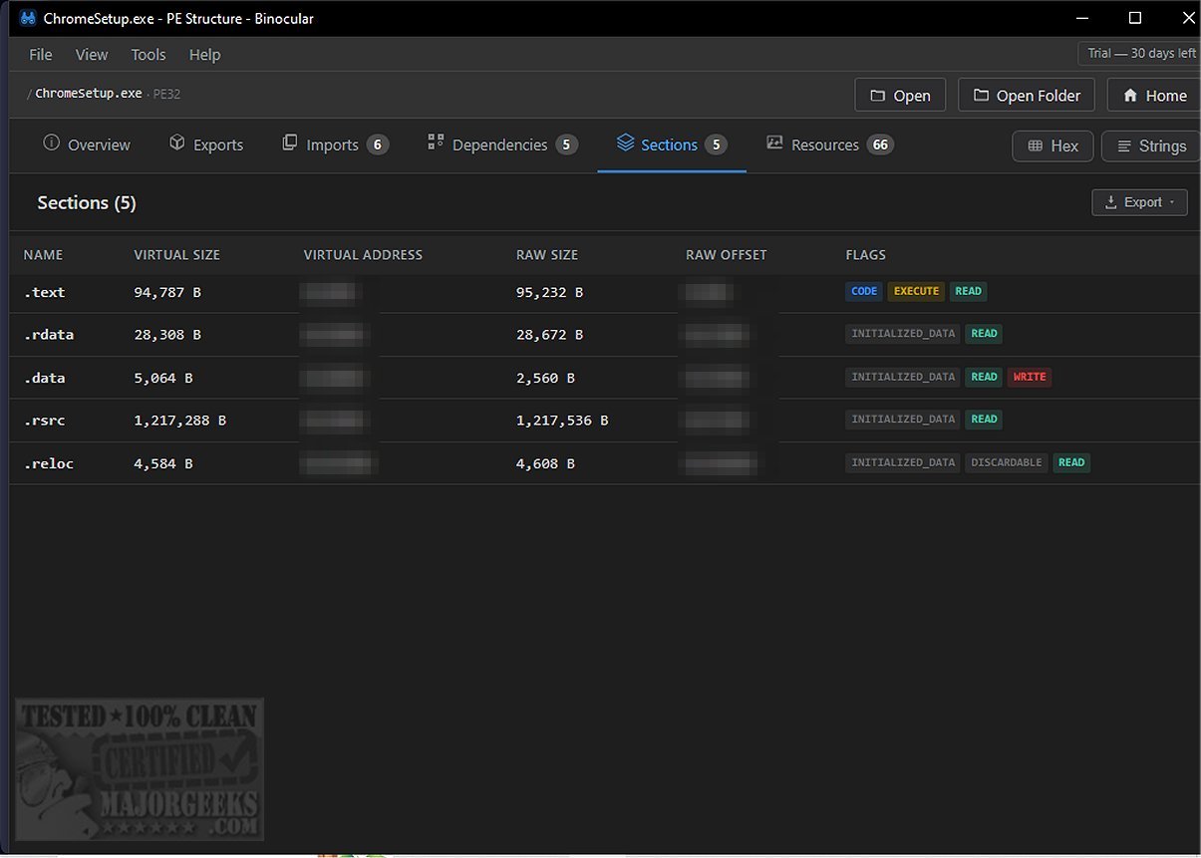Sort by RAW OFFSET column header
The height and width of the screenshot is (858, 1201).
[727, 255]
